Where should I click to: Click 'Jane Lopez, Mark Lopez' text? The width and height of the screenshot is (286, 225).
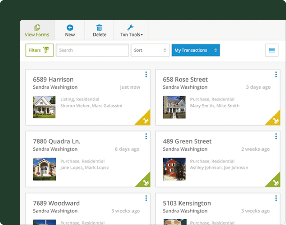coord(85,168)
